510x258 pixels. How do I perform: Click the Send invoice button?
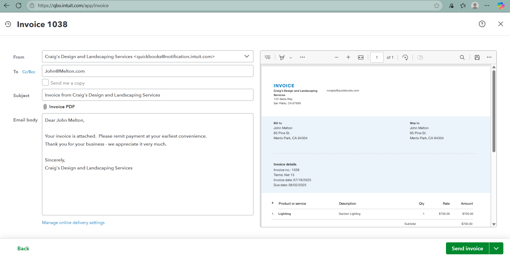467,248
